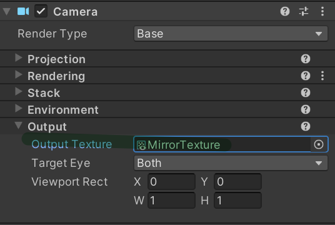Open help for Environment section
Viewport: 335px width, 225px height.
click(x=306, y=109)
